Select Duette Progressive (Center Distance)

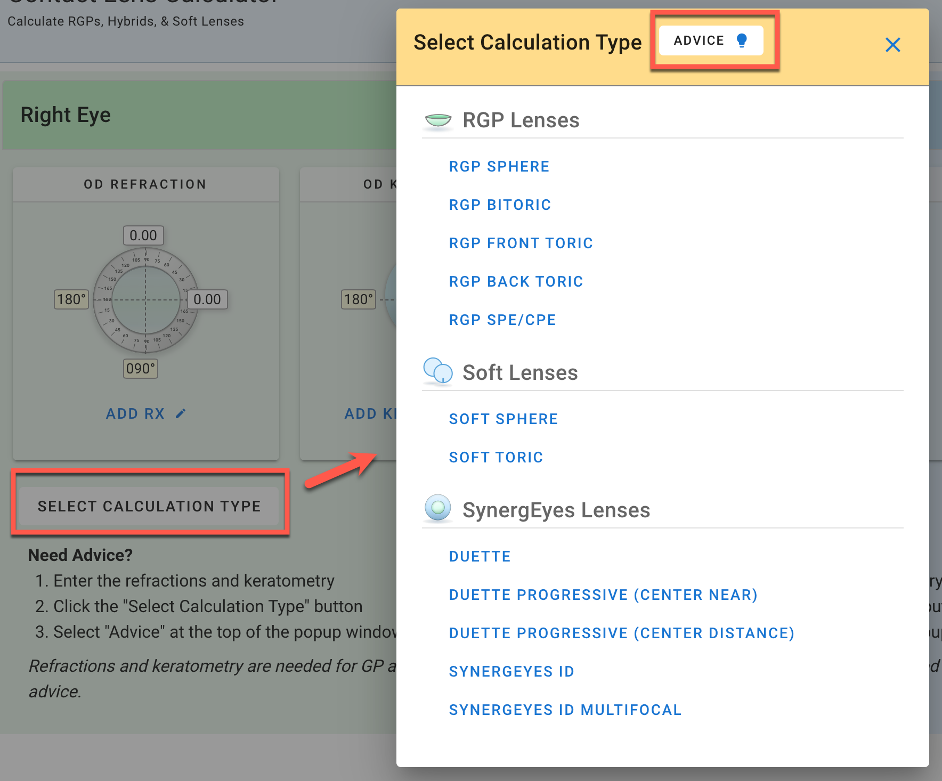tap(621, 633)
